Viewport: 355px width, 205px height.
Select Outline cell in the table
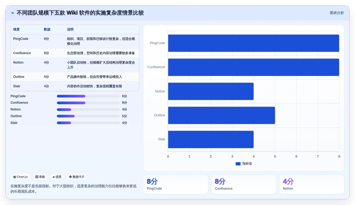tap(19, 77)
